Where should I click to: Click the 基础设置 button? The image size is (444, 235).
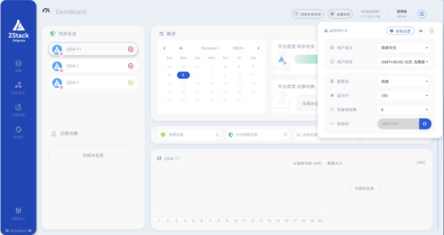(x=400, y=31)
